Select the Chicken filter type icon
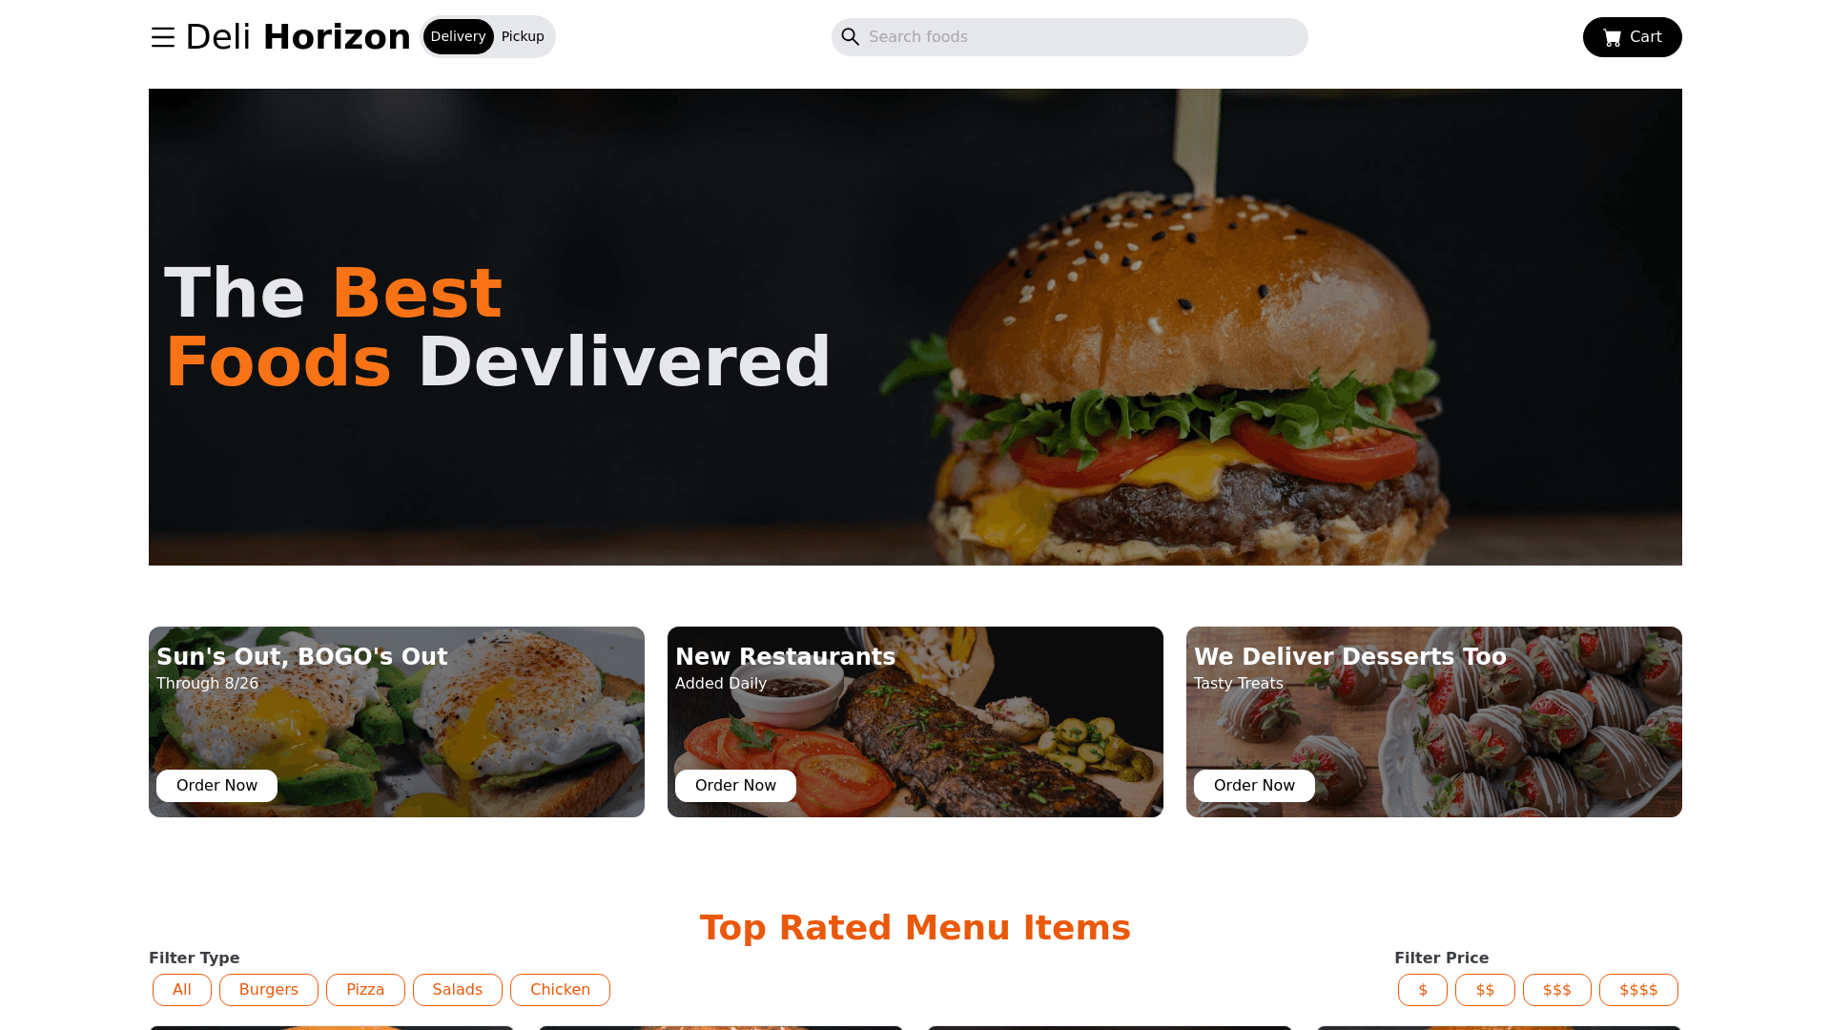 coord(560,990)
